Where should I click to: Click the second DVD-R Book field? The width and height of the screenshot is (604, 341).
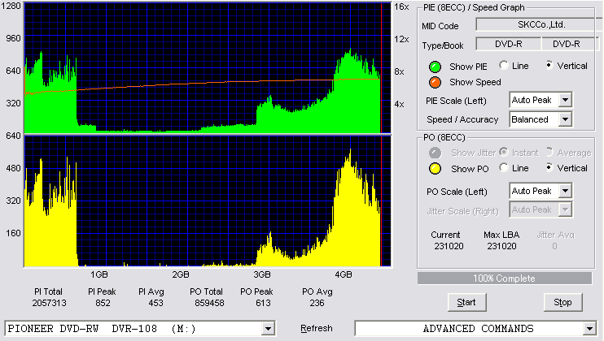[x=570, y=44]
